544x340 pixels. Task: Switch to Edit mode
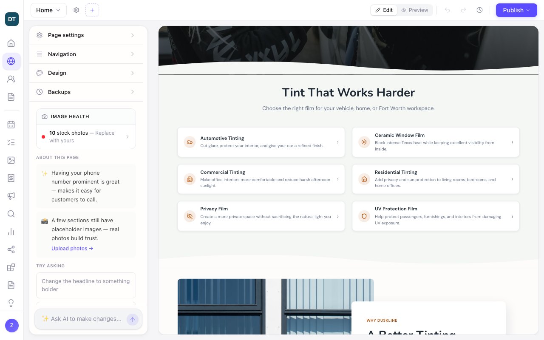(x=384, y=10)
